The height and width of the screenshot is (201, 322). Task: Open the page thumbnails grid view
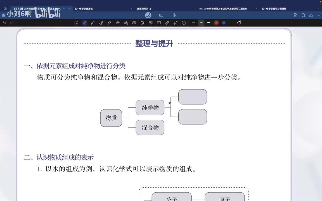click(x=4, y=15)
